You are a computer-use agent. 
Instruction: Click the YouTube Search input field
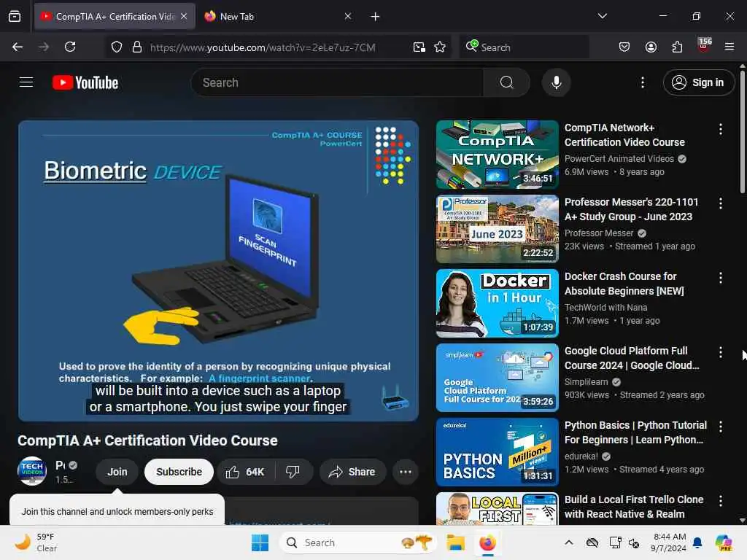pos(337,82)
